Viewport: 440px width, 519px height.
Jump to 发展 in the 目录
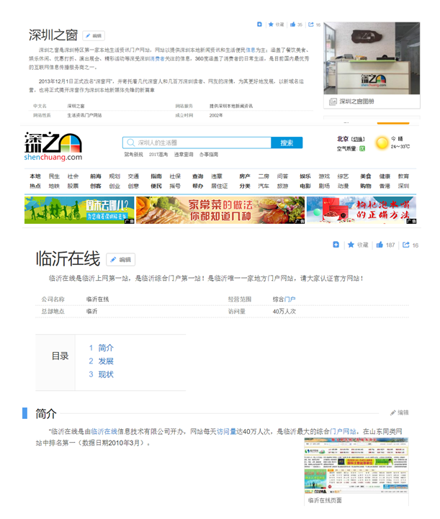(x=106, y=361)
